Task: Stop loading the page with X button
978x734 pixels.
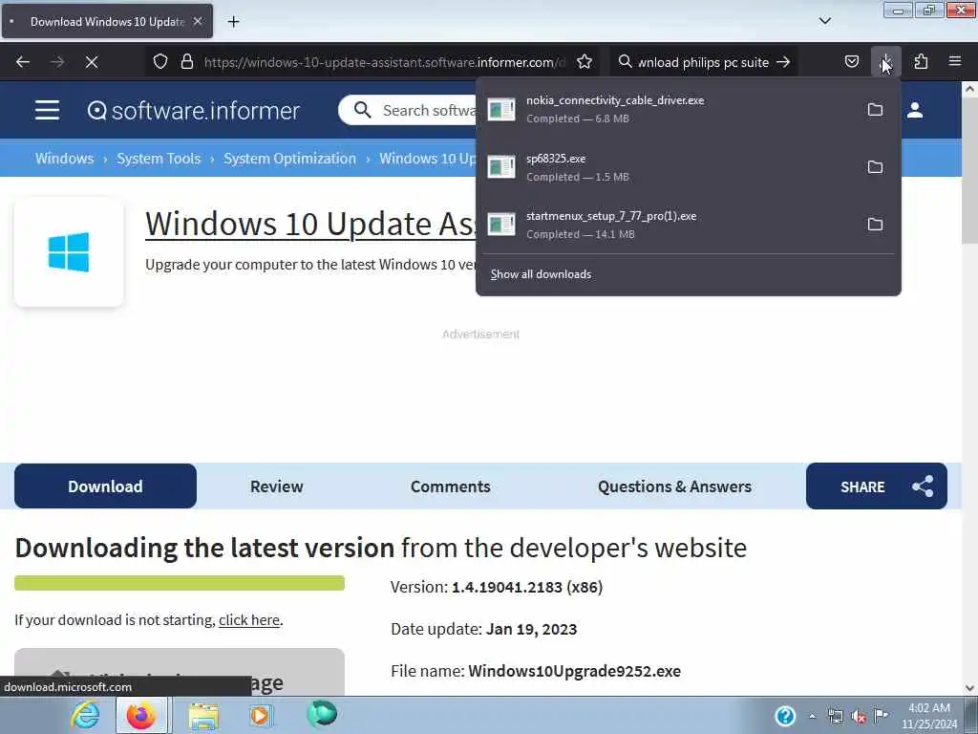Action: [92, 62]
